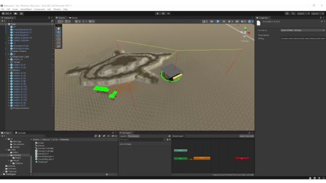Add parameter with Animator plus icon
The height and width of the screenshot is (183, 326).
(x=168, y=140)
